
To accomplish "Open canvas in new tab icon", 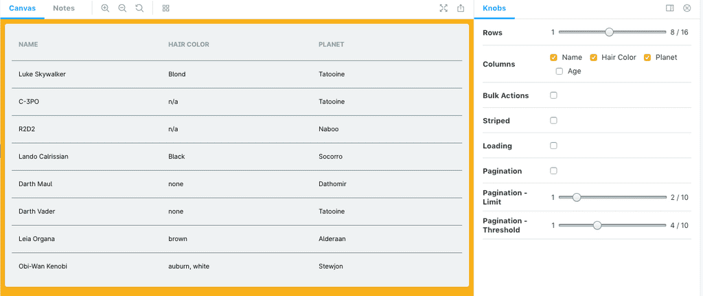I will [461, 8].
